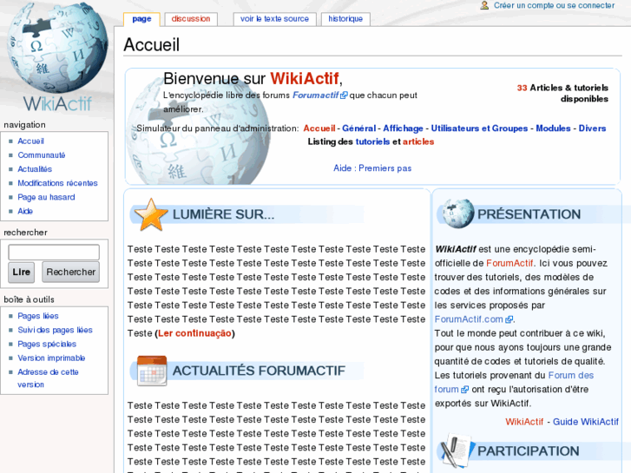Viewport: 631px width, 473px height.
Task: Open Pages liées in toolbox
Action: pyautogui.click(x=38, y=316)
